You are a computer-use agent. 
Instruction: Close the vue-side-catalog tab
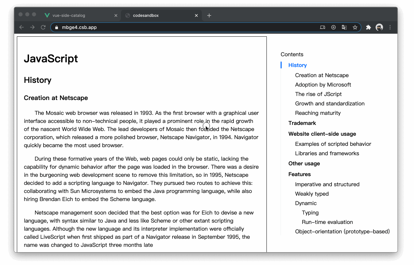point(116,15)
